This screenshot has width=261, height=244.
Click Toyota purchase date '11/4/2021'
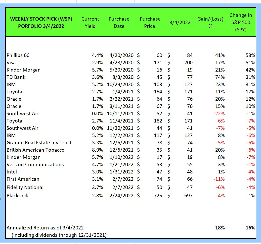[x=121, y=121]
